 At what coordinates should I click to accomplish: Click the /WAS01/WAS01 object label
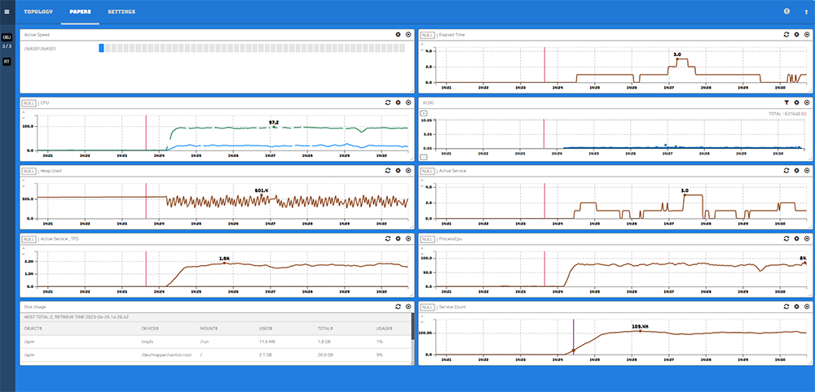click(40, 49)
